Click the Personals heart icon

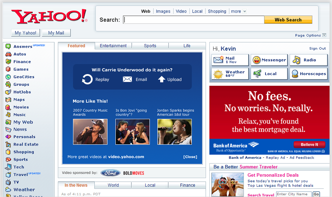click(8, 137)
